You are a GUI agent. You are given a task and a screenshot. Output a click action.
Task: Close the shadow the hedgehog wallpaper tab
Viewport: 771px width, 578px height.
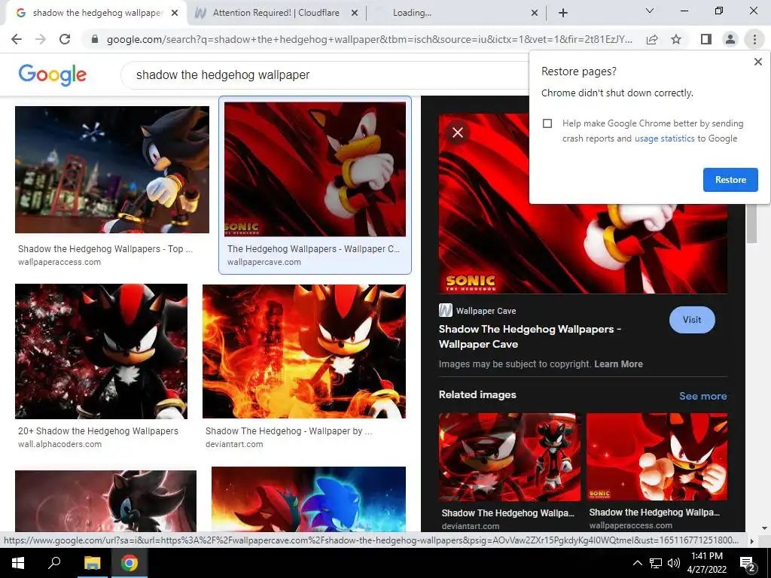(x=175, y=13)
